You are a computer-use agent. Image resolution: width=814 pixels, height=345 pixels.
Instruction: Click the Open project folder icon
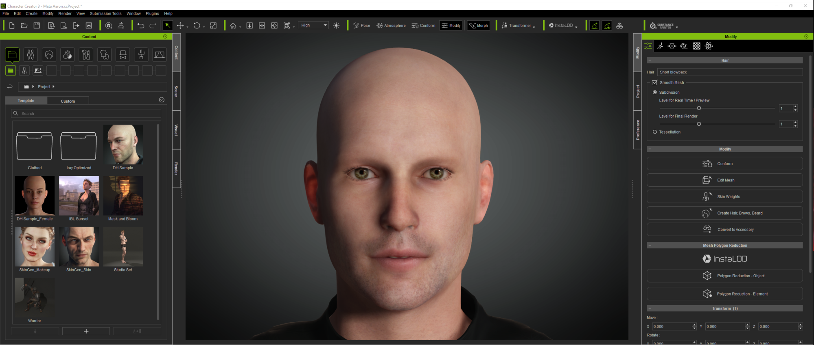click(24, 26)
